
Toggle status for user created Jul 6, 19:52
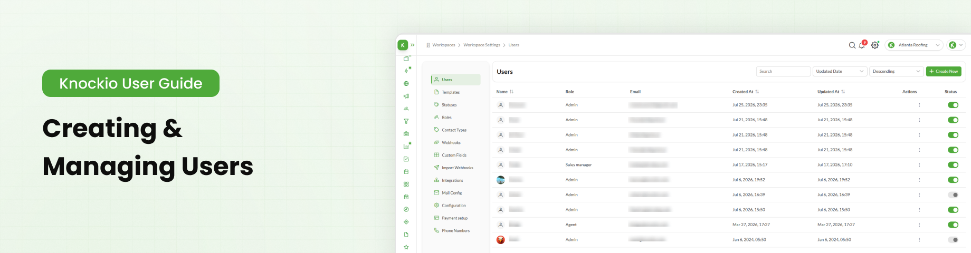pyautogui.click(x=953, y=180)
